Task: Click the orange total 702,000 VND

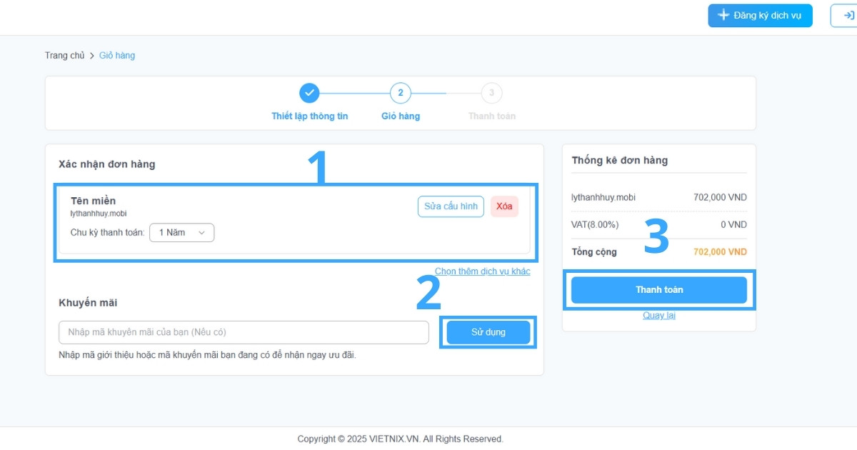Action: point(720,252)
